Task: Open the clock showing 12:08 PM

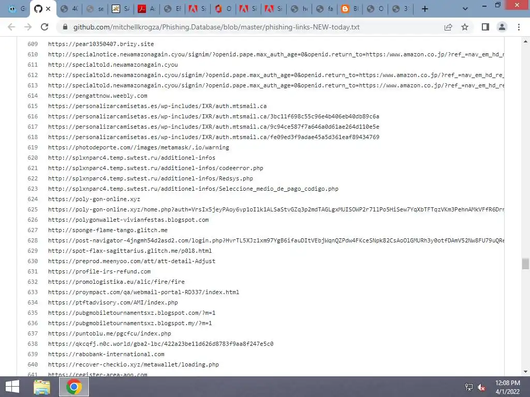Action: pyautogui.click(x=508, y=387)
